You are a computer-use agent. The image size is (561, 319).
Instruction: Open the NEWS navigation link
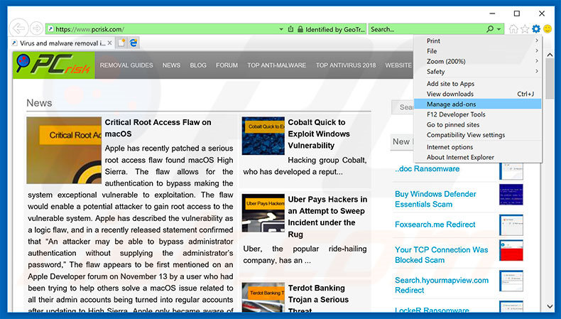(x=171, y=65)
